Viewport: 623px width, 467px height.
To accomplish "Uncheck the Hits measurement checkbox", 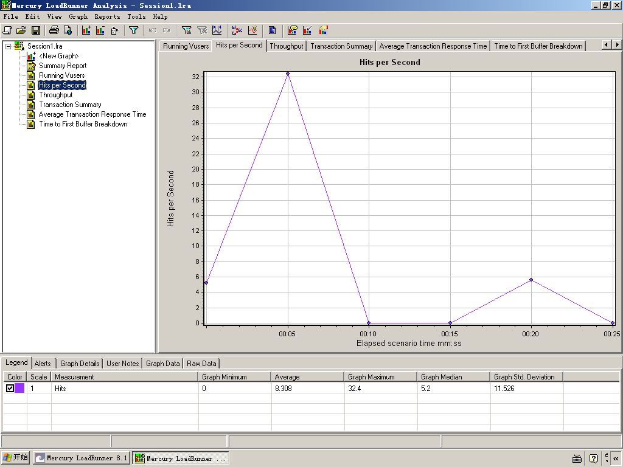I will coord(10,389).
